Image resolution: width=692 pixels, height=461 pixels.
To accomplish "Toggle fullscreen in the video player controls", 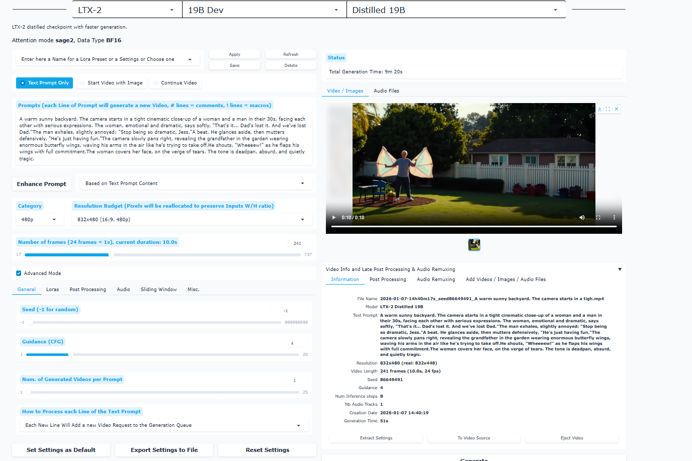I will [598, 218].
